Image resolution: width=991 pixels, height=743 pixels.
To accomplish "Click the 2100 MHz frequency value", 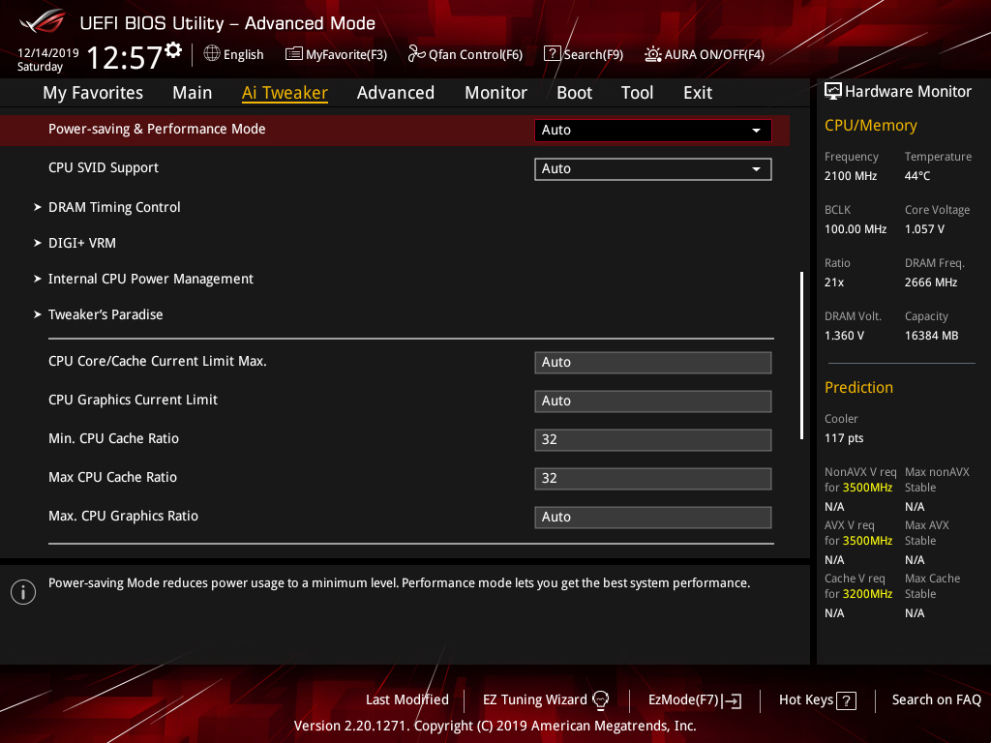I will tap(851, 176).
